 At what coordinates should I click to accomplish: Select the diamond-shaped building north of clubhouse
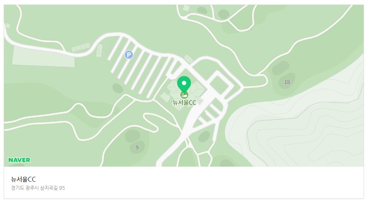click(188, 59)
